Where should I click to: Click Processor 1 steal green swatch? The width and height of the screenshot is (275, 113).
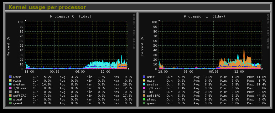pyautogui.click(x=144, y=99)
